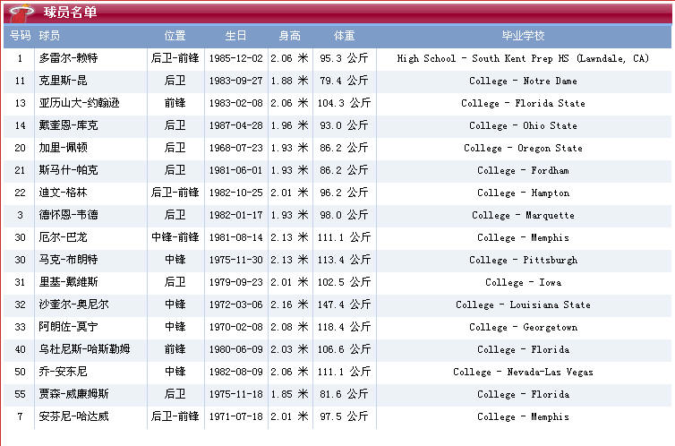Click birthday 1985-12-02

(236, 58)
